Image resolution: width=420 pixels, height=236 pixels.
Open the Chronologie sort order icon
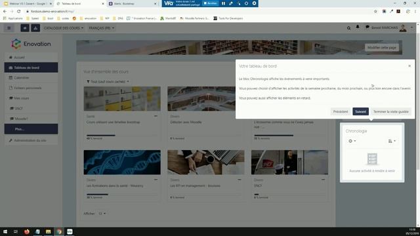tap(392, 141)
